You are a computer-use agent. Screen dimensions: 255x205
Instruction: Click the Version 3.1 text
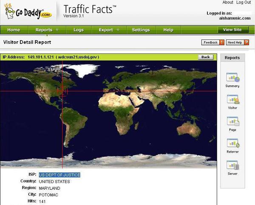pyautogui.click(x=74, y=16)
